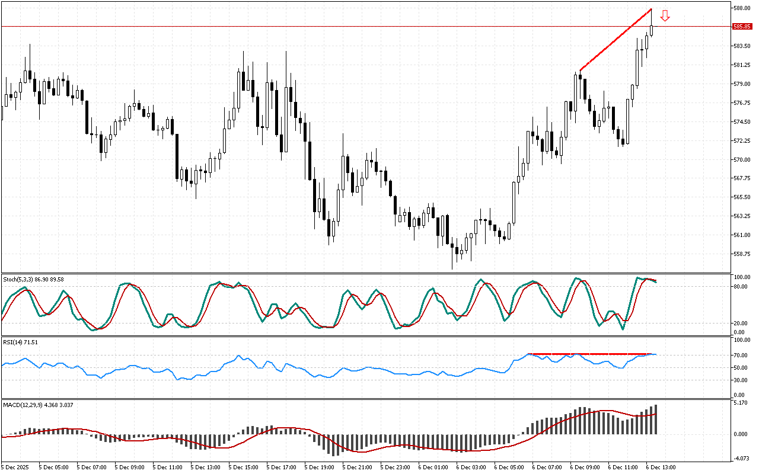Select the red horizontal price level line

click(x=356, y=27)
